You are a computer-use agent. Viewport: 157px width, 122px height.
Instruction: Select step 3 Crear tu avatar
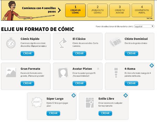point(120,10)
